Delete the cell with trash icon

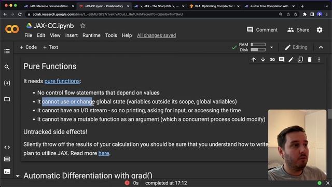tap(310, 60)
